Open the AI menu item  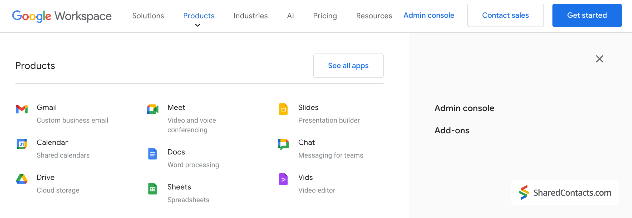tap(290, 16)
